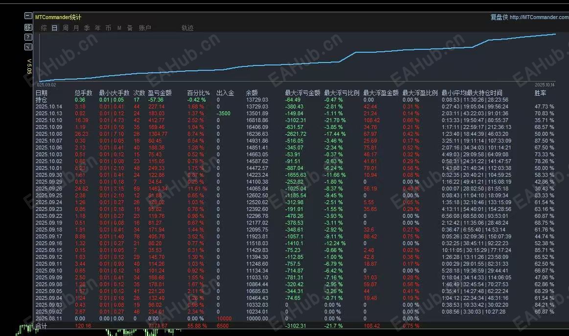Click the 0.01 | 7.10 lot size cell
Viewport: 569px width, 336px height.
[x=112, y=134]
